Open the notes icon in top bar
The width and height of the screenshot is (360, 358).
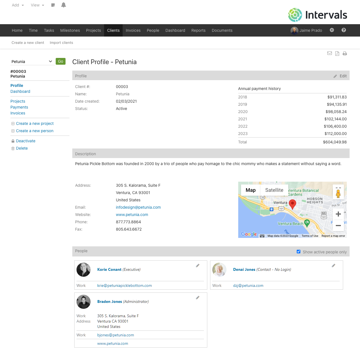[53, 5]
